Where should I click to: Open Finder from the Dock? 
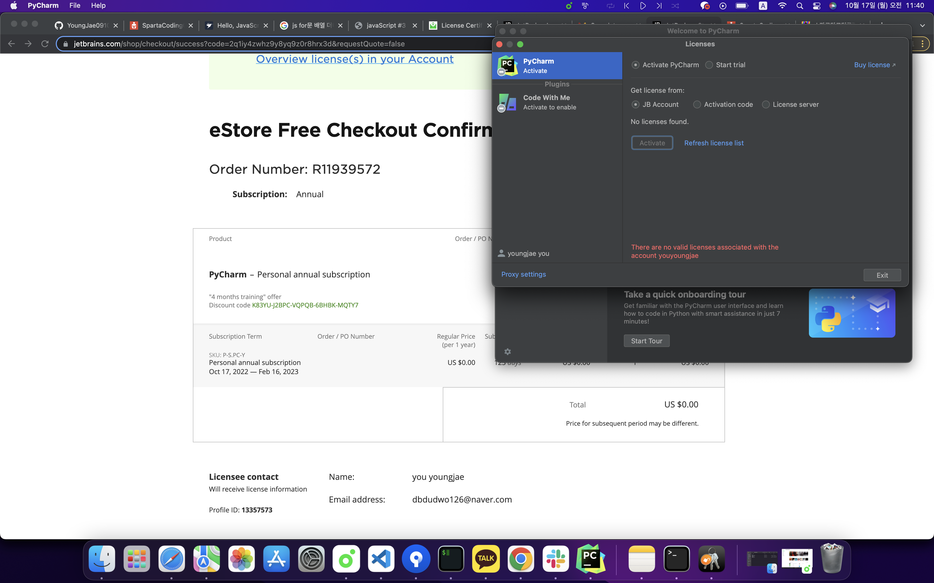pos(102,559)
